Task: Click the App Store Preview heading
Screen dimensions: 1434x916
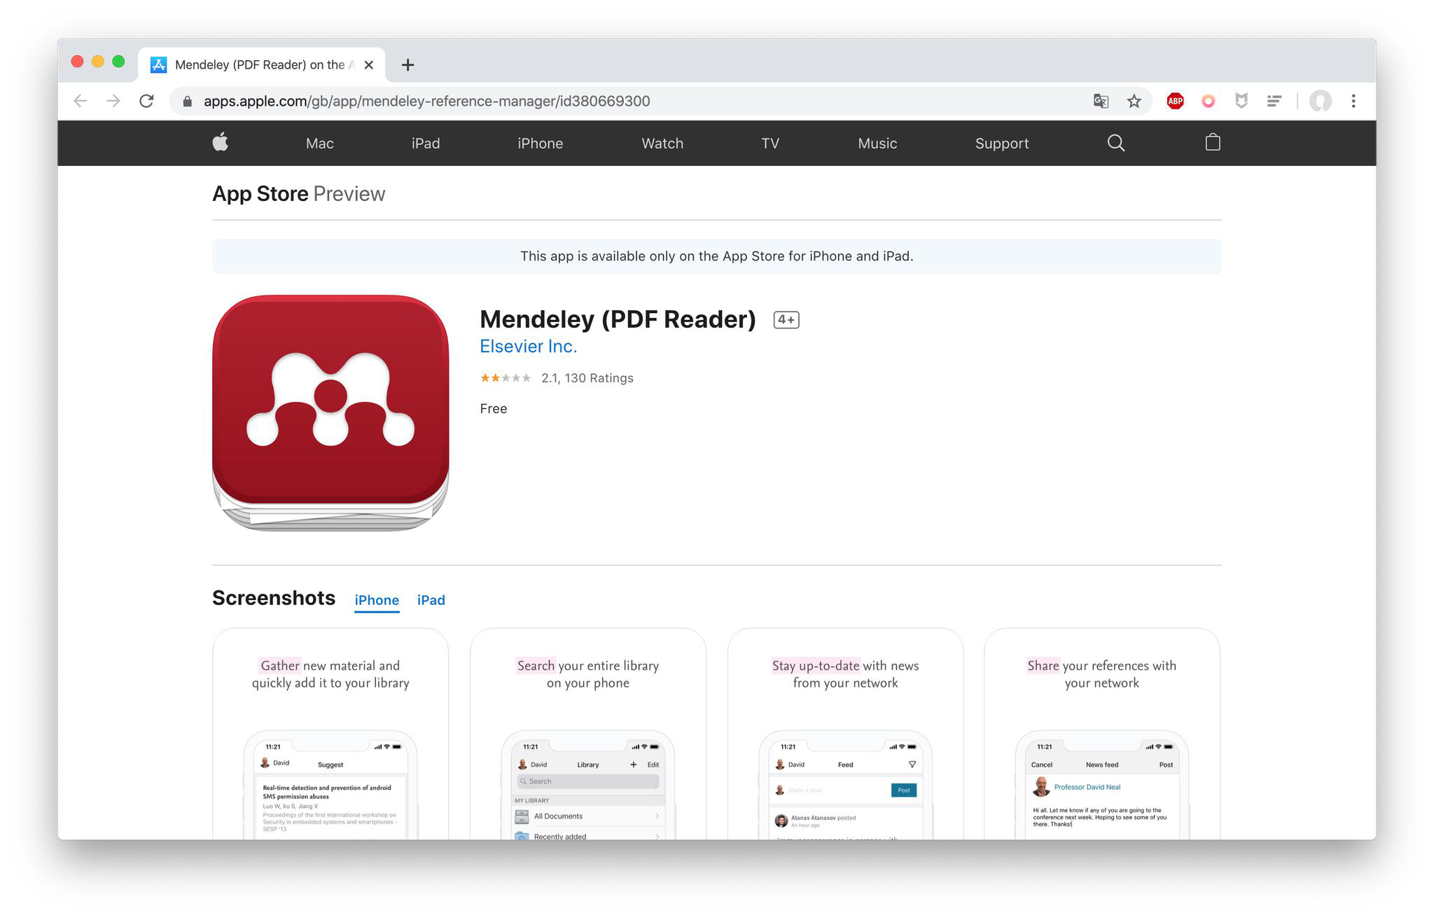Action: coord(298,194)
